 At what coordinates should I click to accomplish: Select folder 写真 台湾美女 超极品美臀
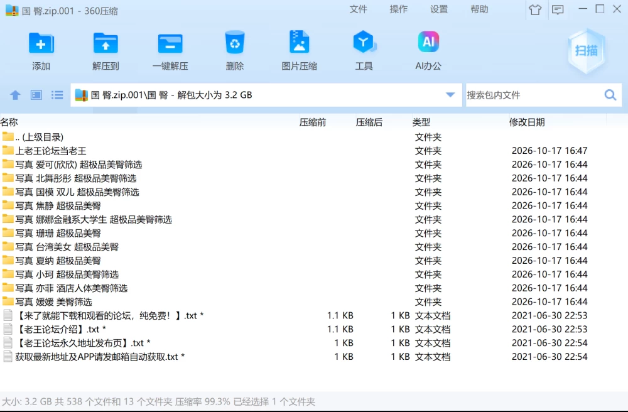point(314,247)
